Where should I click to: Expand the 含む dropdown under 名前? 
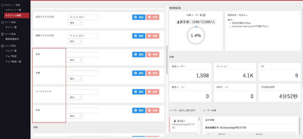pyautogui.click(x=75, y=60)
